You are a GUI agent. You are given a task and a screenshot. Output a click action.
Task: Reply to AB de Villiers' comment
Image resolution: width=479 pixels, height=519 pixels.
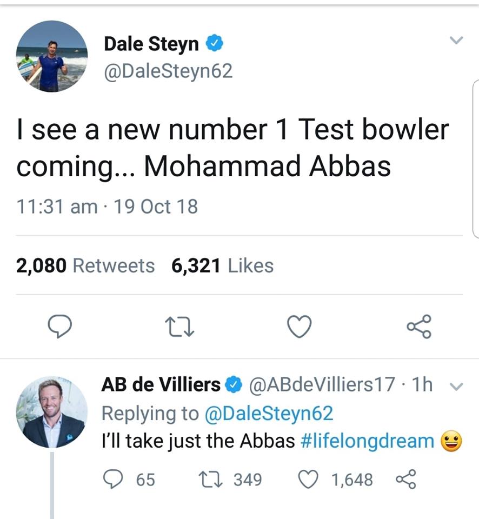click(x=113, y=479)
